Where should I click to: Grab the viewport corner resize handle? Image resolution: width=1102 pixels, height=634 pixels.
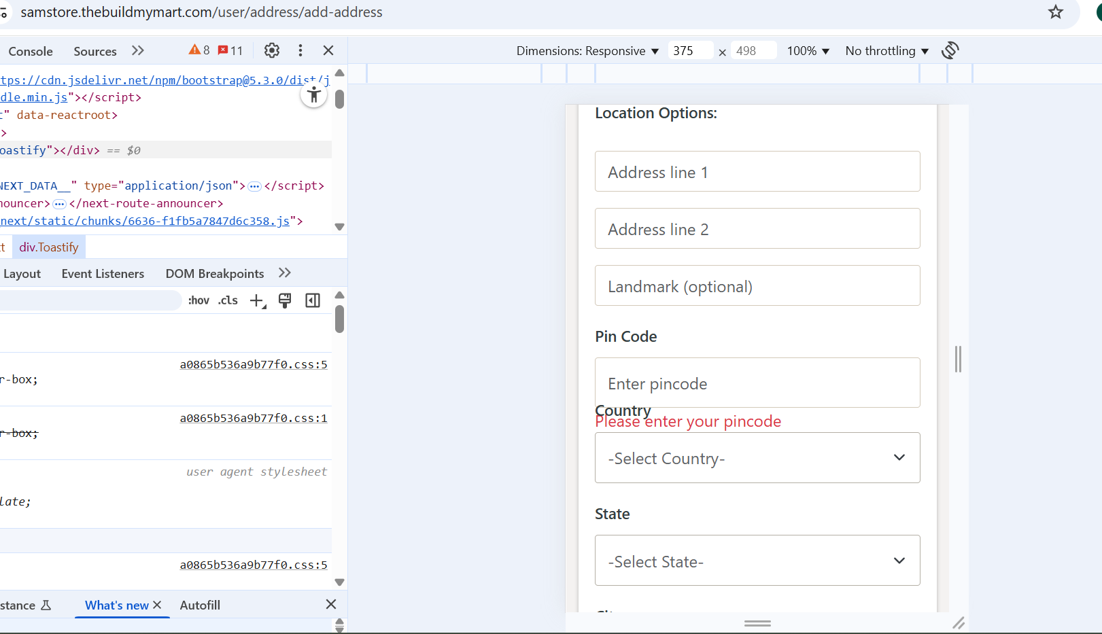click(x=959, y=622)
